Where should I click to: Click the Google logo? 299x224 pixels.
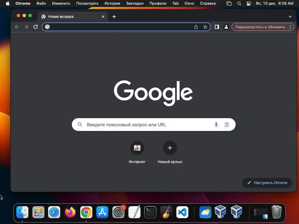(x=153, y=93)
